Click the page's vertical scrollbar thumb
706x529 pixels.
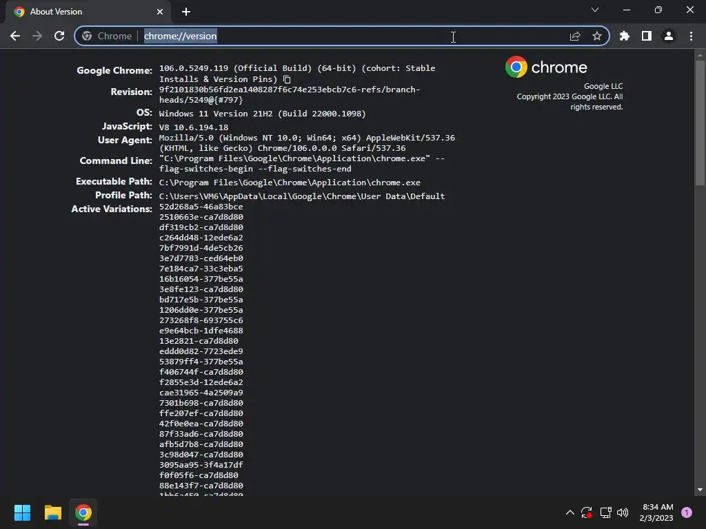point(700,123)
